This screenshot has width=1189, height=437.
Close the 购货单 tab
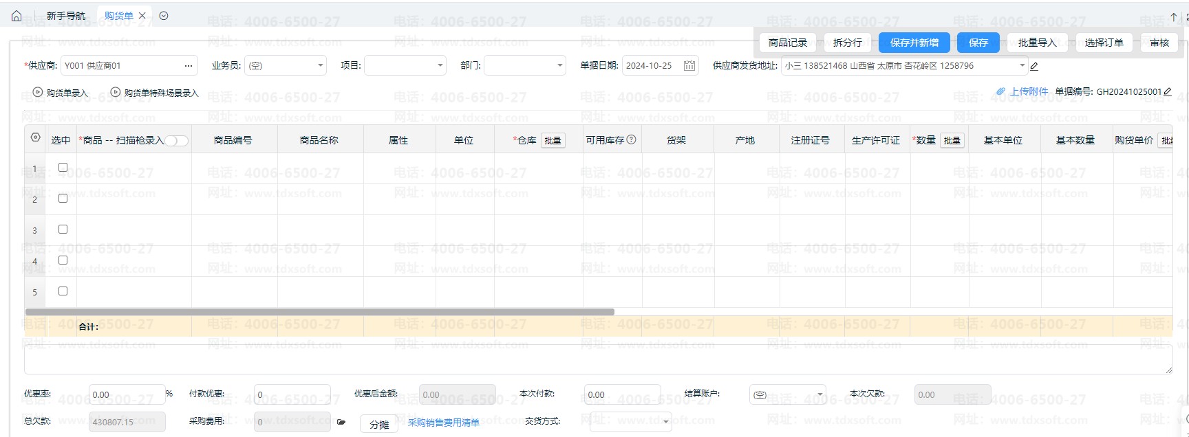(142, 16)
